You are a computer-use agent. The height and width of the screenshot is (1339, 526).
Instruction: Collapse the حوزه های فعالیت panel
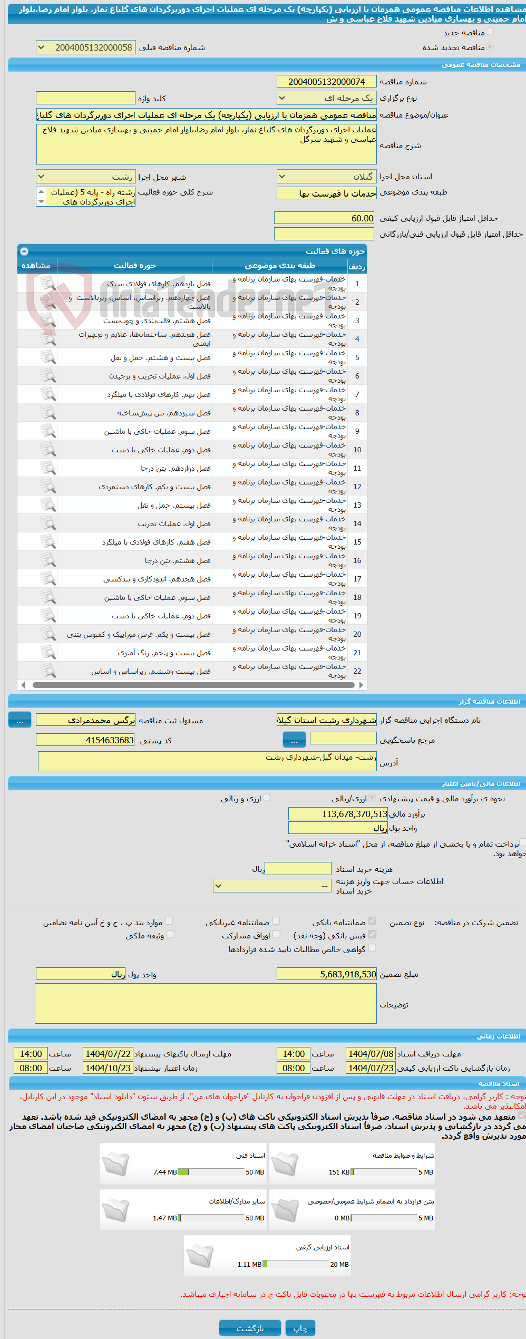24,251
